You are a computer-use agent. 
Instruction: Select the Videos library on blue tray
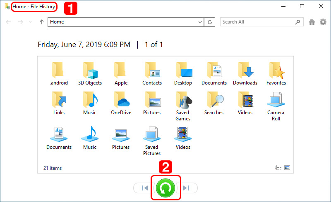coord(183,138)
